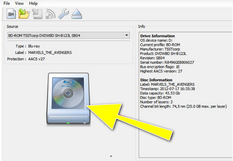This screenshot has height=161, width=233.
Task: Open the Help menu
Action: click(x=33, y=3)
